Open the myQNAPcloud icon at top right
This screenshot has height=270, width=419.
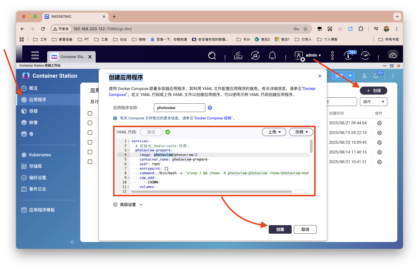(x=393, y=55)
